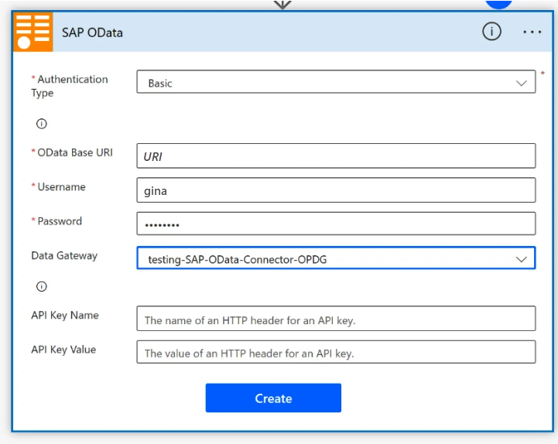Click the Authentication Type label
Screen dimensions: 558x444
70,86
